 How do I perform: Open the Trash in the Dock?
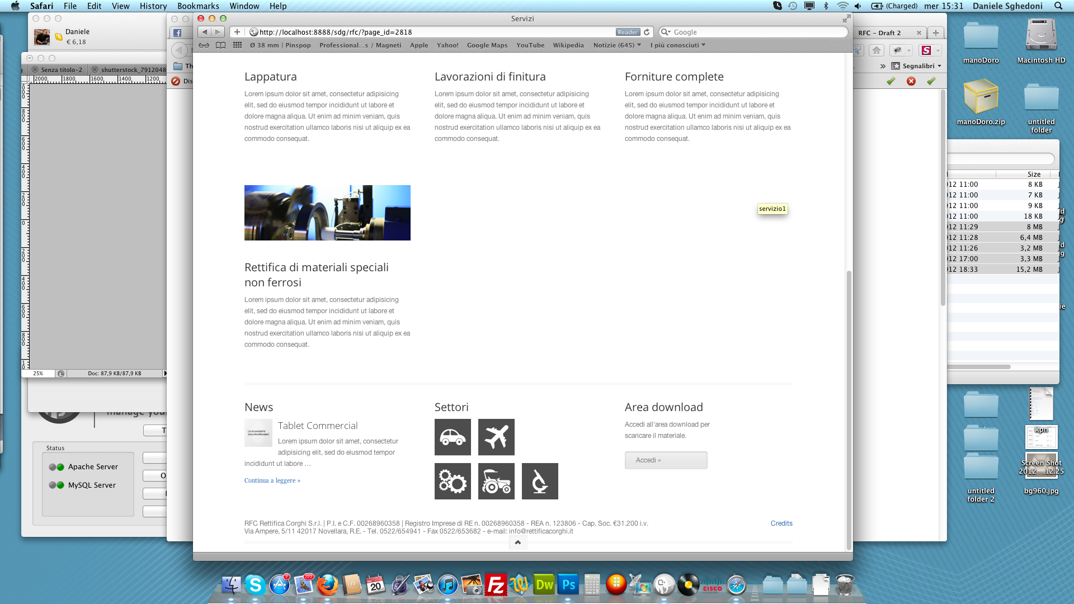[x=845, y=585]
